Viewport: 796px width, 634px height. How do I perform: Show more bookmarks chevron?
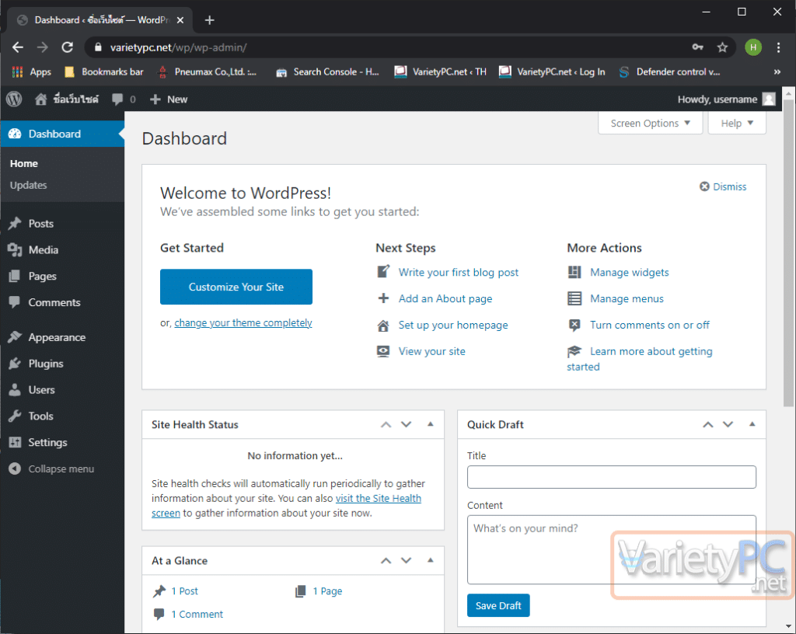pos(777,72)
